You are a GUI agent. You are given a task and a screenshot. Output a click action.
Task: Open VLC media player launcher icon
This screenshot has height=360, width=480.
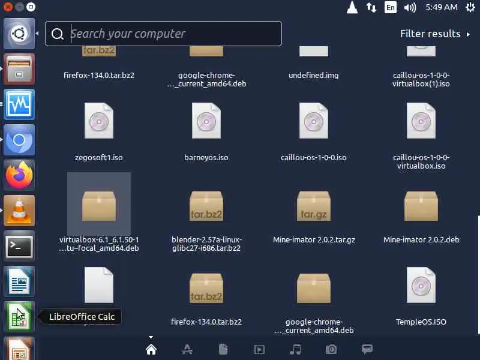pyautogui.click(x=19, y=211)
